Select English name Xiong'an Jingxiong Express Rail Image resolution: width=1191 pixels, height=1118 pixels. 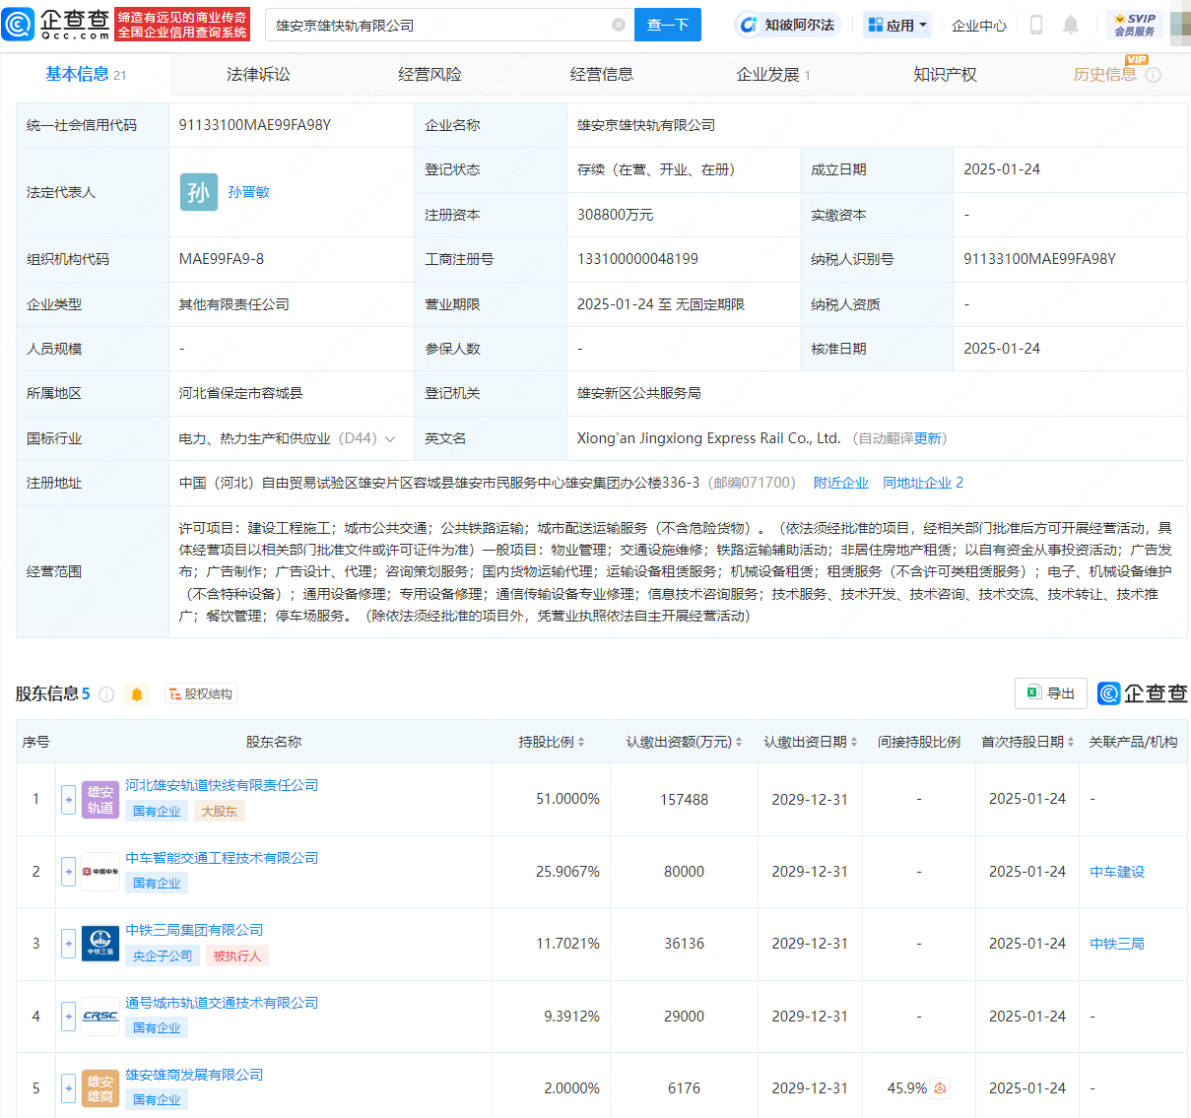(708, 438)
